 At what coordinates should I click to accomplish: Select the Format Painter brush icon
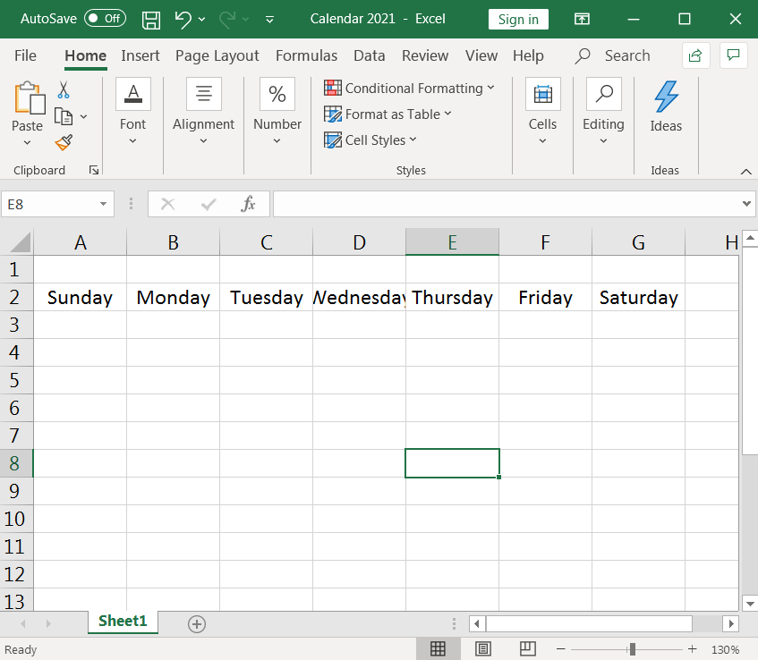[64, 142]
